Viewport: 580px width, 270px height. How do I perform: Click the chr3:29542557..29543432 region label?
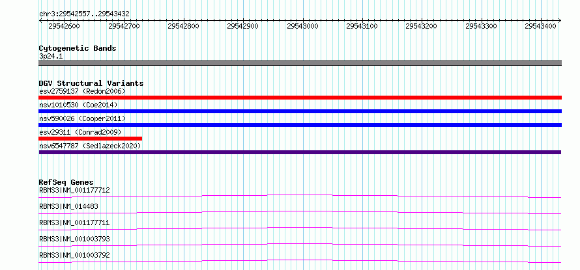pos(84,14)
